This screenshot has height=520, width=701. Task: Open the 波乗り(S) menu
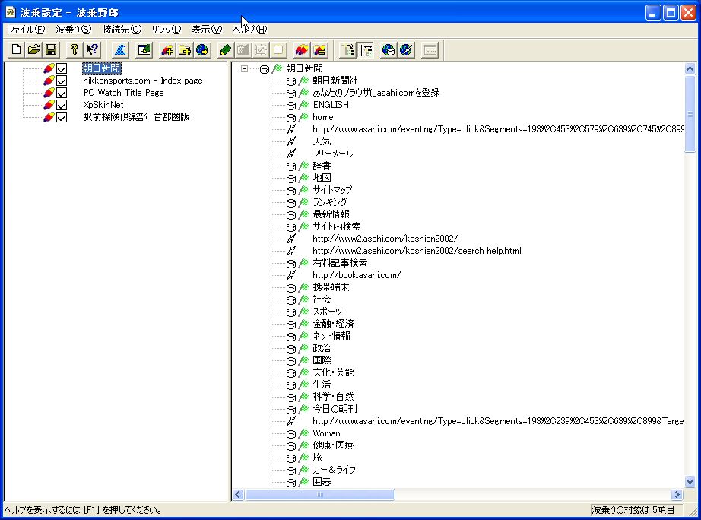(73, 30)
